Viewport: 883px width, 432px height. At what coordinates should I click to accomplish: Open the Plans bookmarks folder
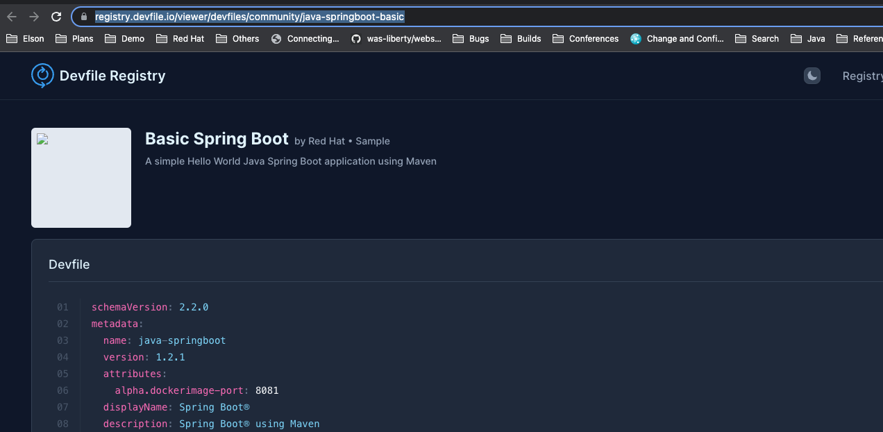[74, 39]
